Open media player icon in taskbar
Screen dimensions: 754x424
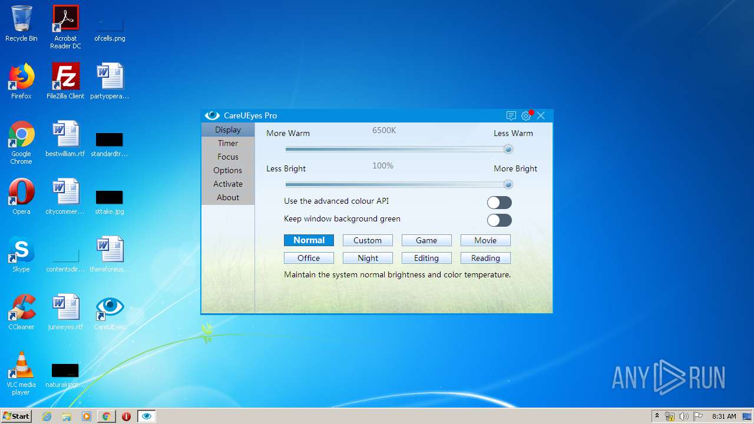tap(87, 416)
